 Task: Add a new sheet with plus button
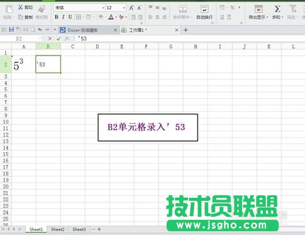click(99, 230)
